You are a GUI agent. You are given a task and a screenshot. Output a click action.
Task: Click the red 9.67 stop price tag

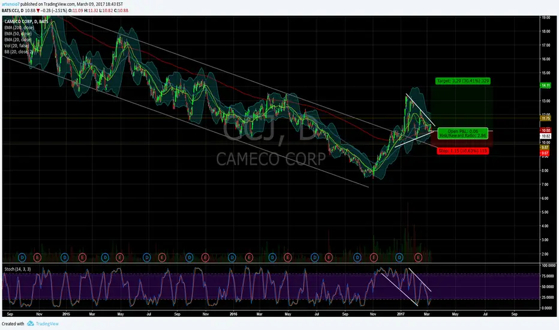pyautogui.click(x=545, y=154)
